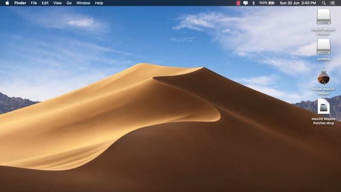Select the macOS Mojave Patcher.dmg file icon

pyautogui.click(x=323, y=106)
